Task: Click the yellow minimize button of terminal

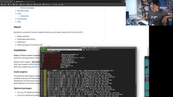Action: (43, 48)
